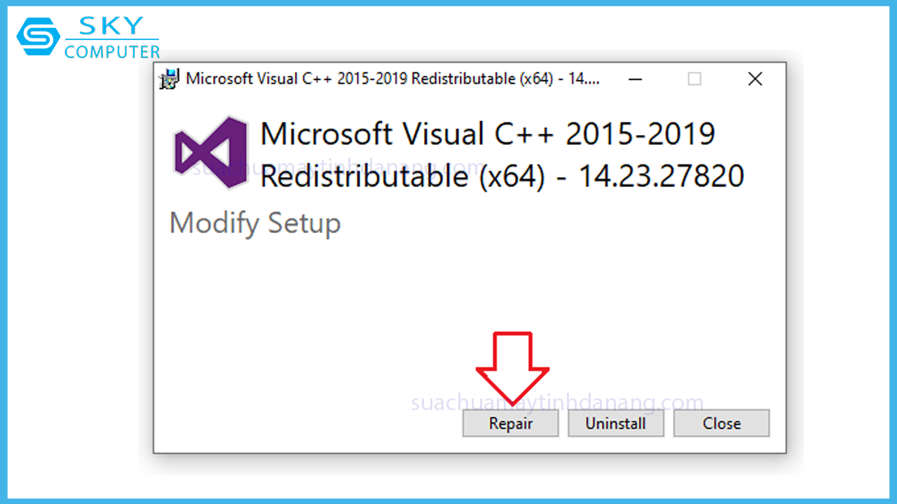Click the installer icon in the title bar
This screenshot has height=504, width=897.
pos(169,79)
